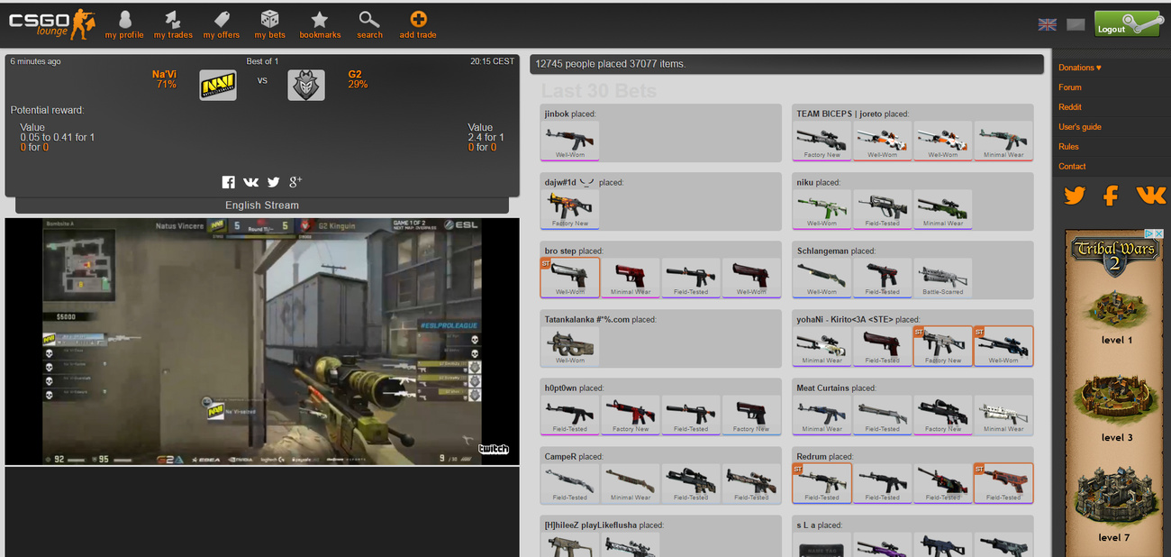This screenshot has width=1171, height=557.
Task: Open Rules link in sidebar
Action: 1068,147
